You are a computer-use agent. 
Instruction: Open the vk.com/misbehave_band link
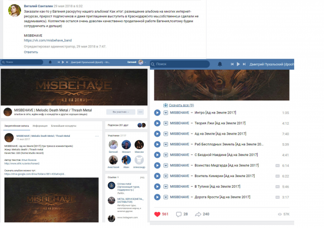(x=48, y=40)
